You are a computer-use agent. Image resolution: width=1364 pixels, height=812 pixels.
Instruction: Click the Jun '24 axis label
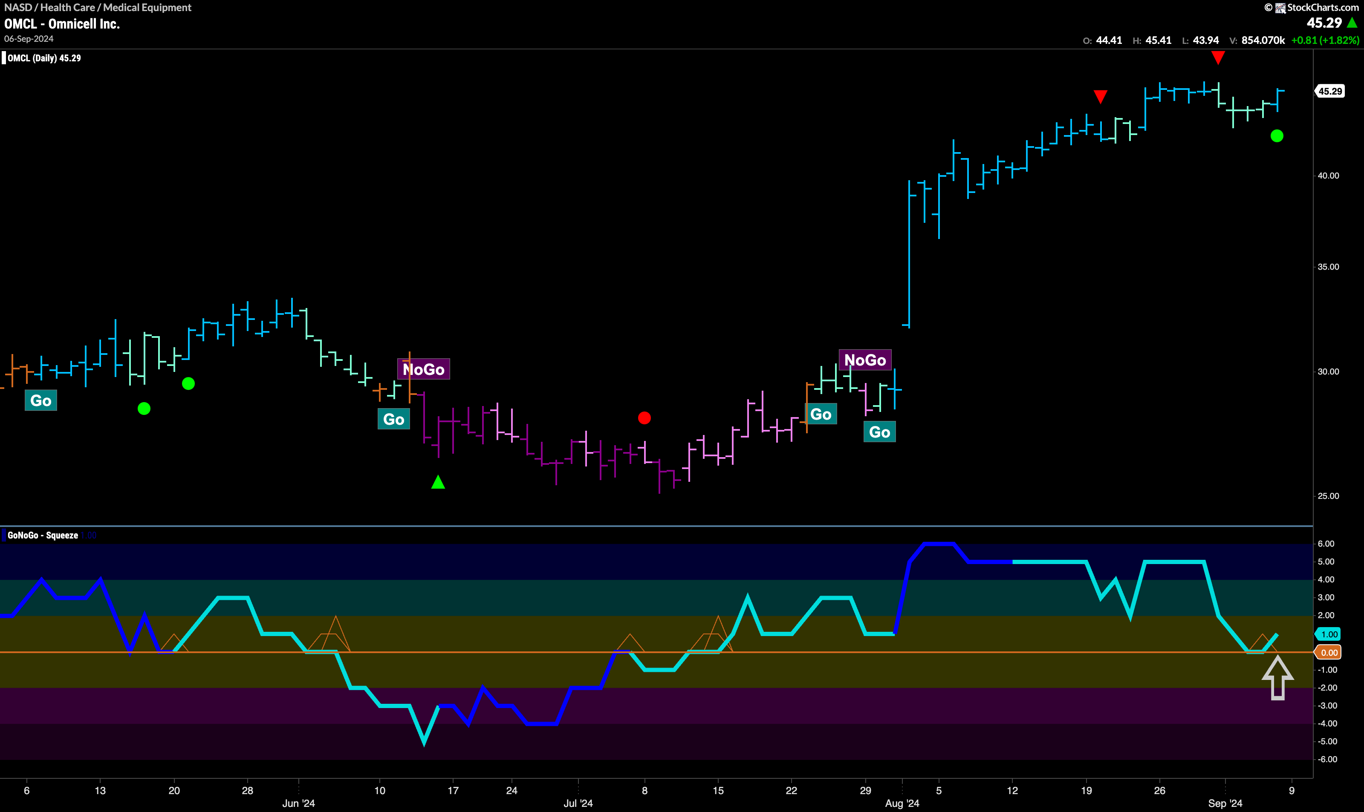click(298, 803)
